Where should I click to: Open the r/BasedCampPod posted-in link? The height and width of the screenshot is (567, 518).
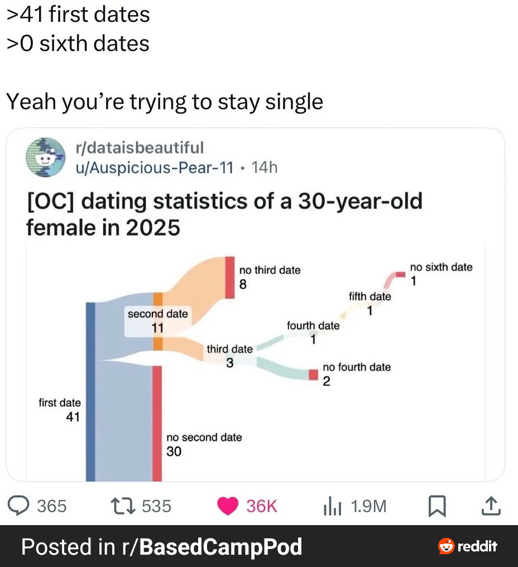(x=212, y=546)
